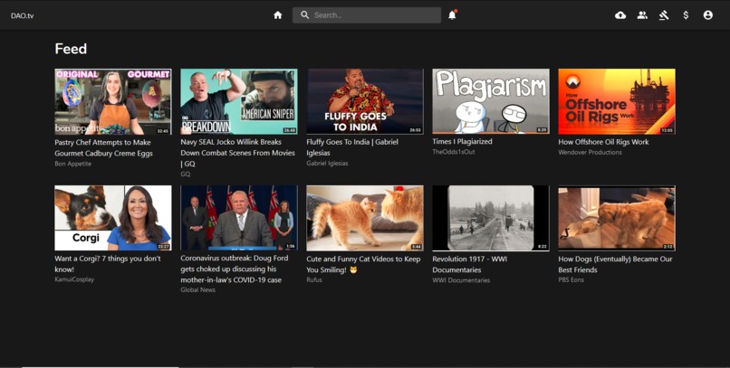Screen dimensions: 730x368
Task: Click title 'Coronavirus outbreak: Doug Ford gets choked up'
Action: tap(235, 269)
